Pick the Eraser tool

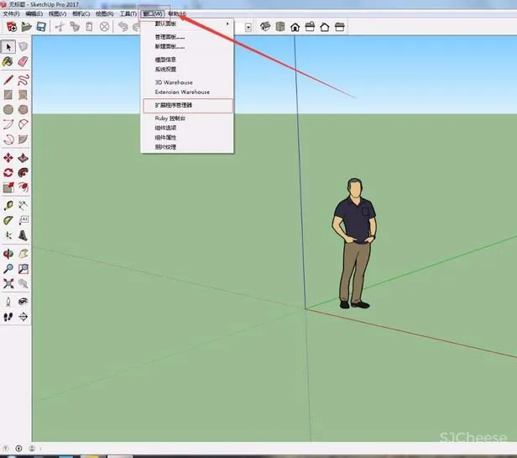pos(23,61)
